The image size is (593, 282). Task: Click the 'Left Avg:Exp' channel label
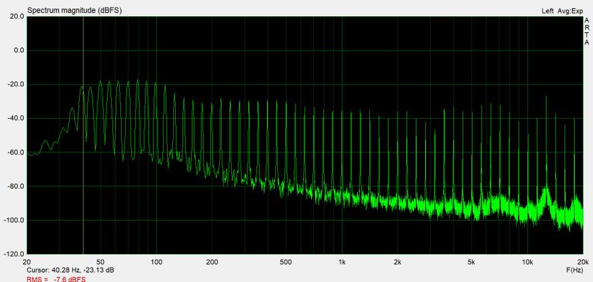point(563,11)
